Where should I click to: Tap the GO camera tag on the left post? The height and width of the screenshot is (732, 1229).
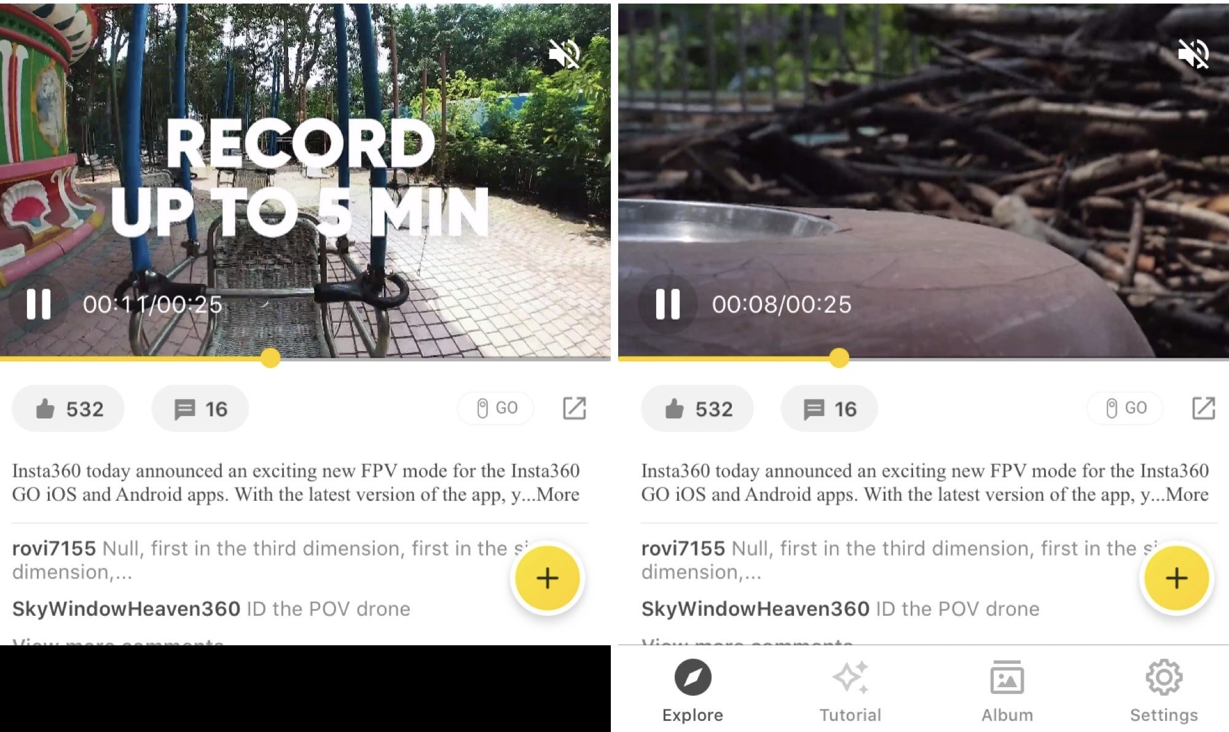496,408
